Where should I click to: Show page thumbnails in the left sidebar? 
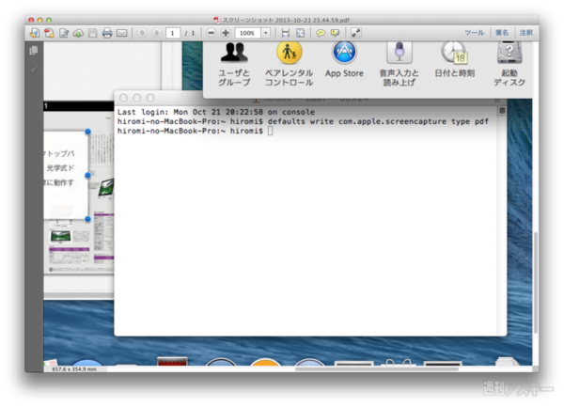pos(34,51)
